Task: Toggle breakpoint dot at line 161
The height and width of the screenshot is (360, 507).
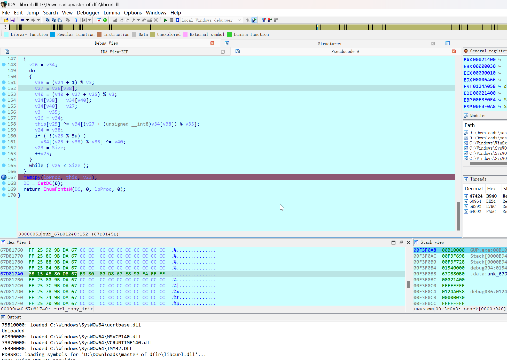Action: click(4, 142)
